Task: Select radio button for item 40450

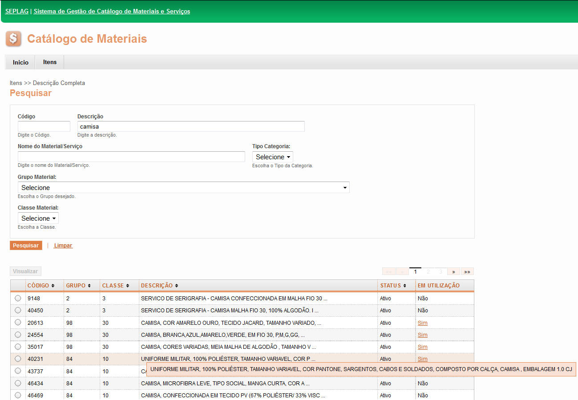Action: coord(18,310)
